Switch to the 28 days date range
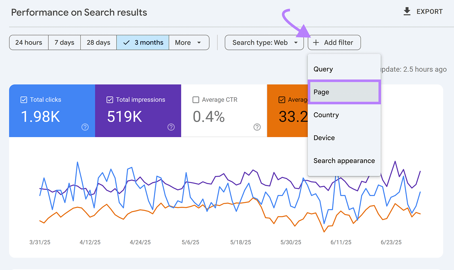 tap(98, 42)
